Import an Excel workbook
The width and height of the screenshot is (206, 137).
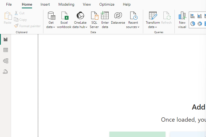pos(64,20)
